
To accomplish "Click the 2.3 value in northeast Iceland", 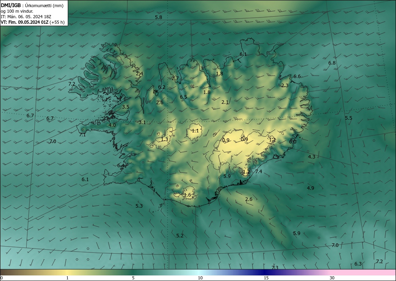I will (285, 86).
